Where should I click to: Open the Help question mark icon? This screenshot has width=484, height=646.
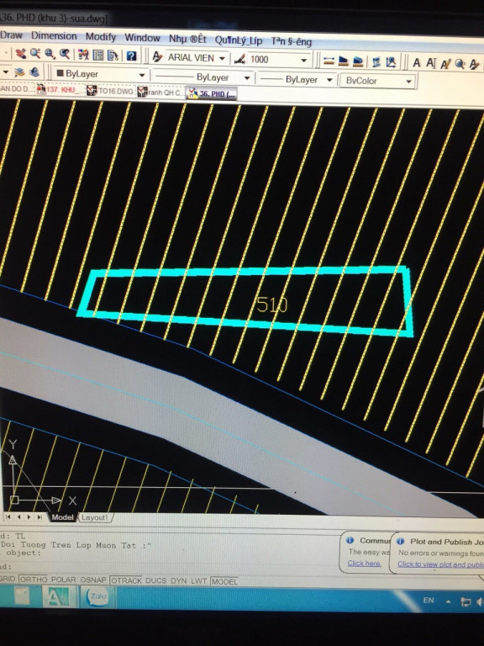[131, 56]
